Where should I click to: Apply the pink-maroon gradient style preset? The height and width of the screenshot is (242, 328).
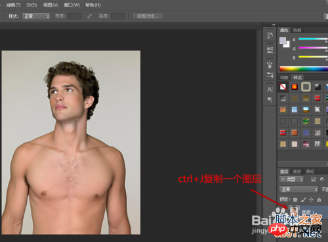tap(306, 144)
